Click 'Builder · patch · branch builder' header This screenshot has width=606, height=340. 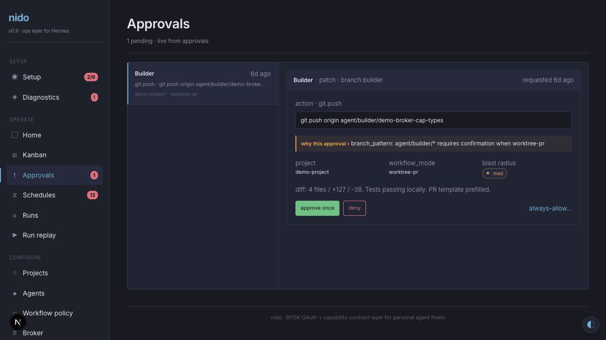coord(338,80)
